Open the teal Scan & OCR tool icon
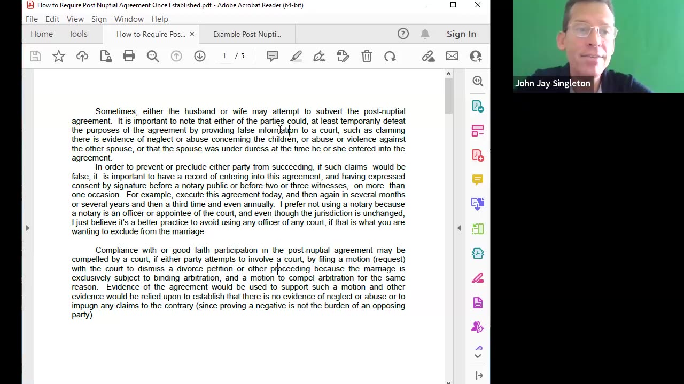The height and width of the screenshot is (384, 684). pyautogui.click(x=478, y=253)
